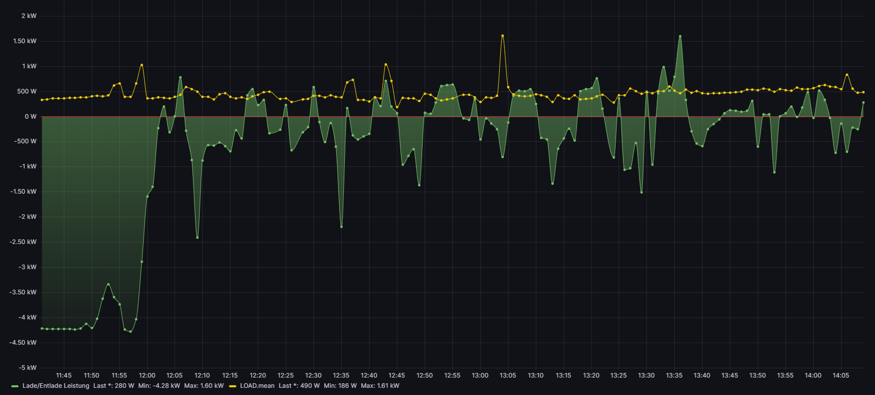Select the lowest green point near 11:57
Screen dimensions: 875x395
(130, 331)
